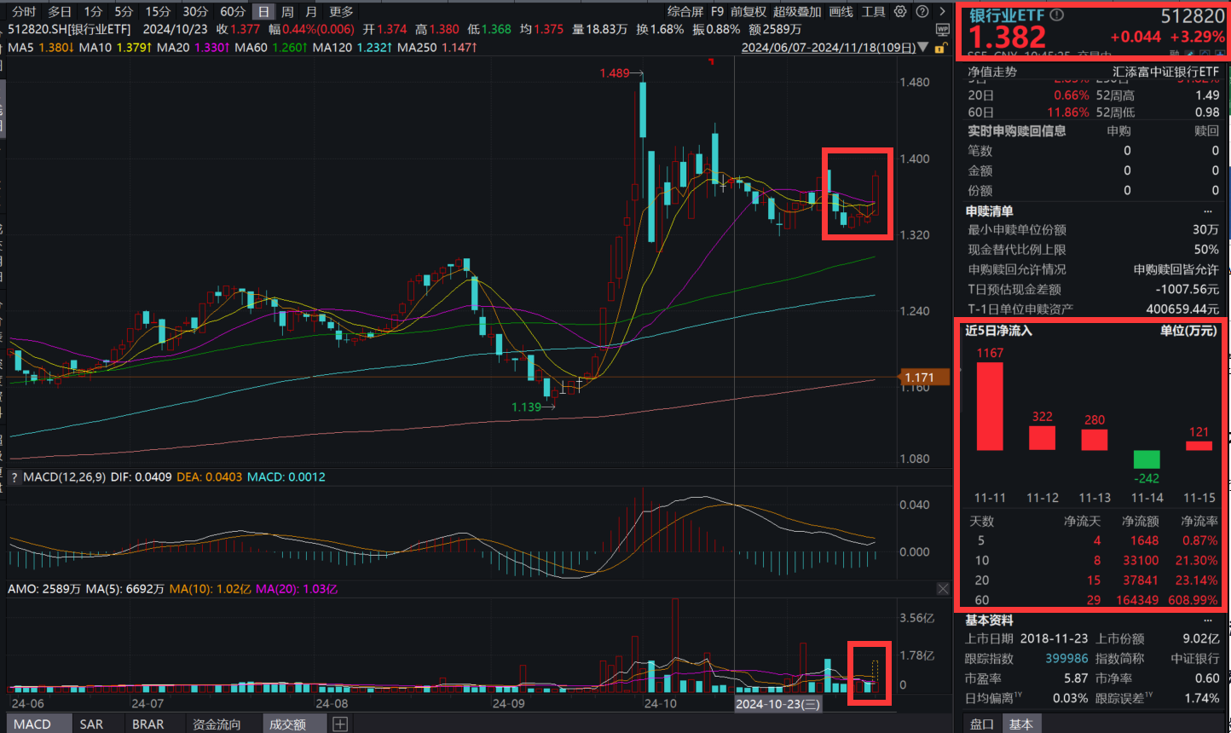Image resolution: width=1231 pixels, height=733 pixels.
Task: Click the 11-11 net inflow bar 1167
Action: tap(990, 406)
